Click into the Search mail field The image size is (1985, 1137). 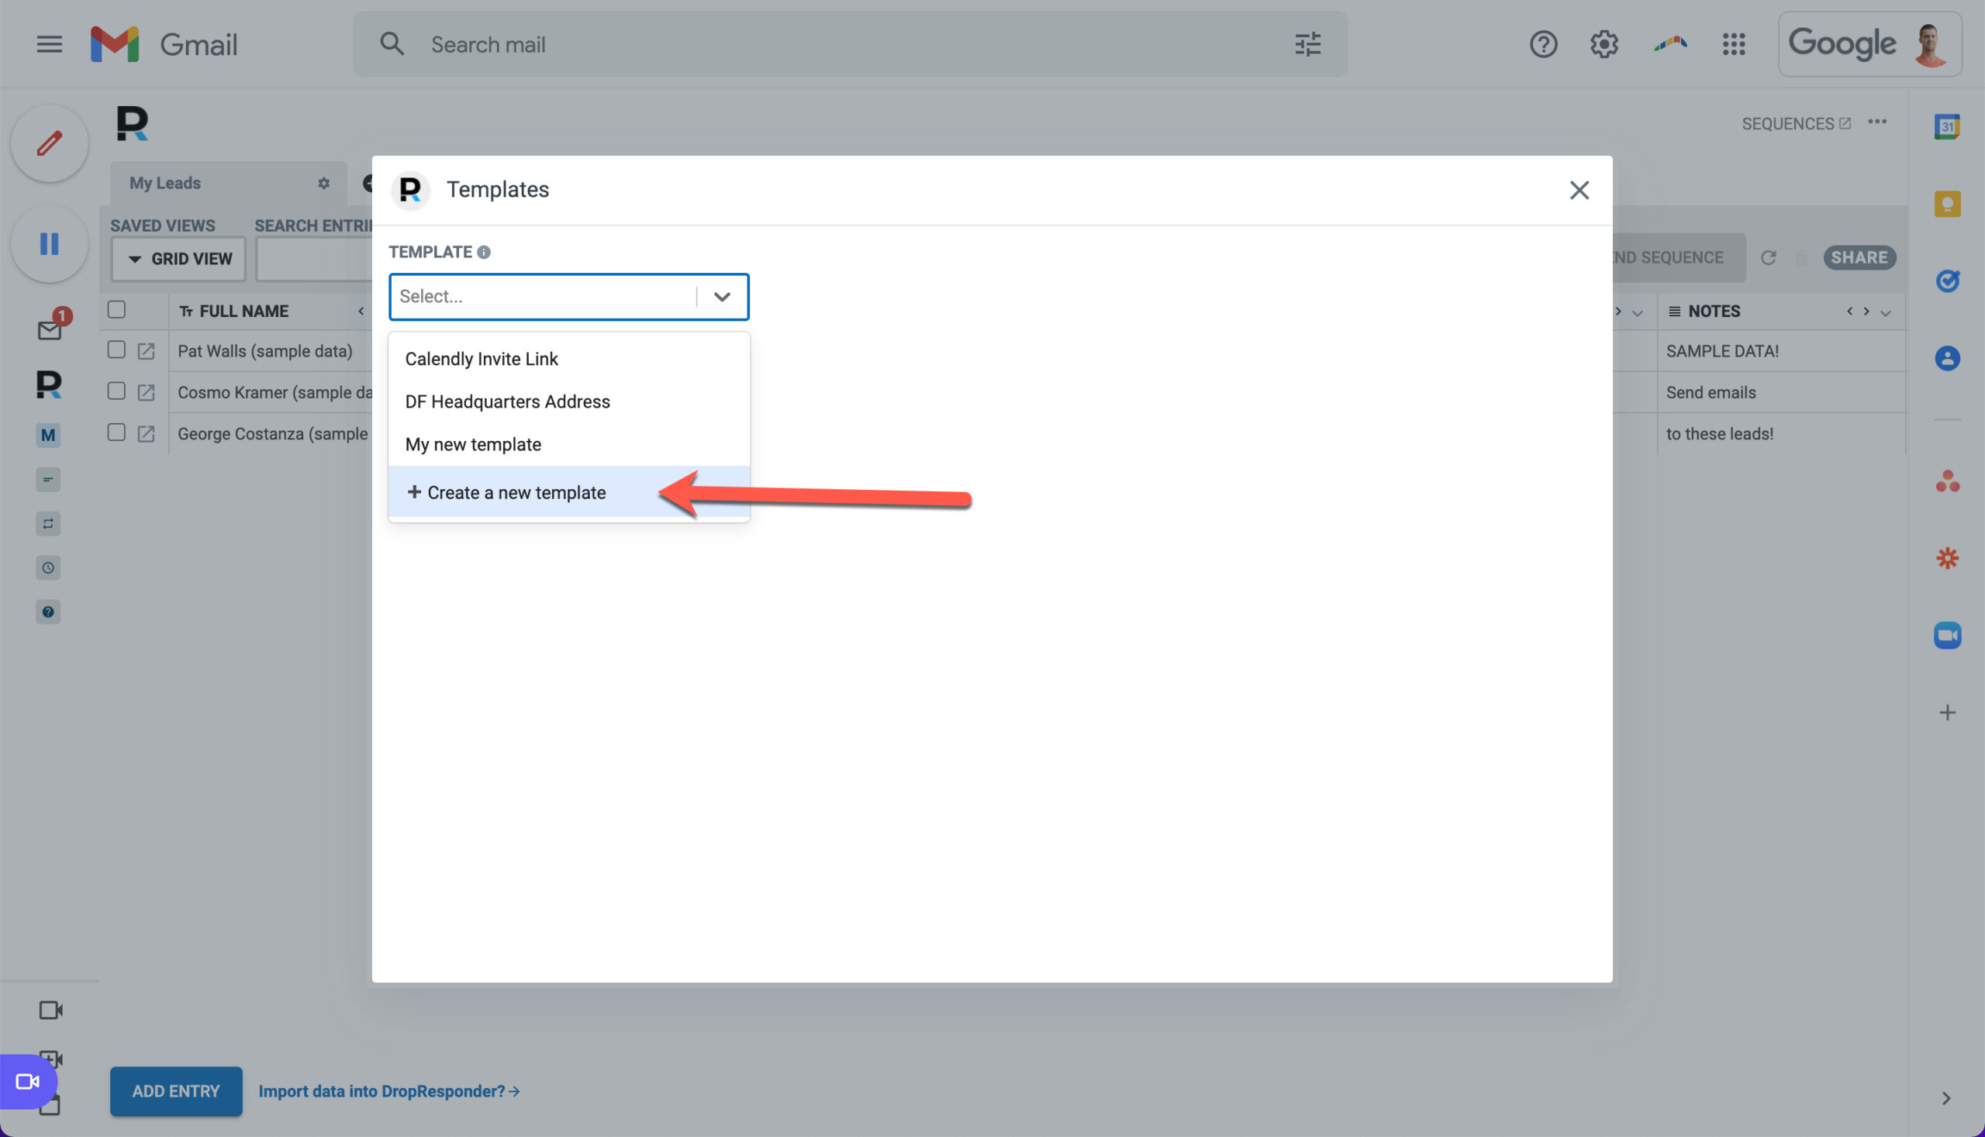851,44
